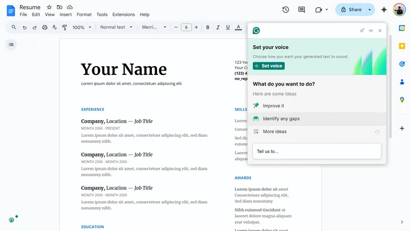This screenshot has height=231, width=411.
Task: Click the EXPERIENCE section heading
Action: [92, 109]
